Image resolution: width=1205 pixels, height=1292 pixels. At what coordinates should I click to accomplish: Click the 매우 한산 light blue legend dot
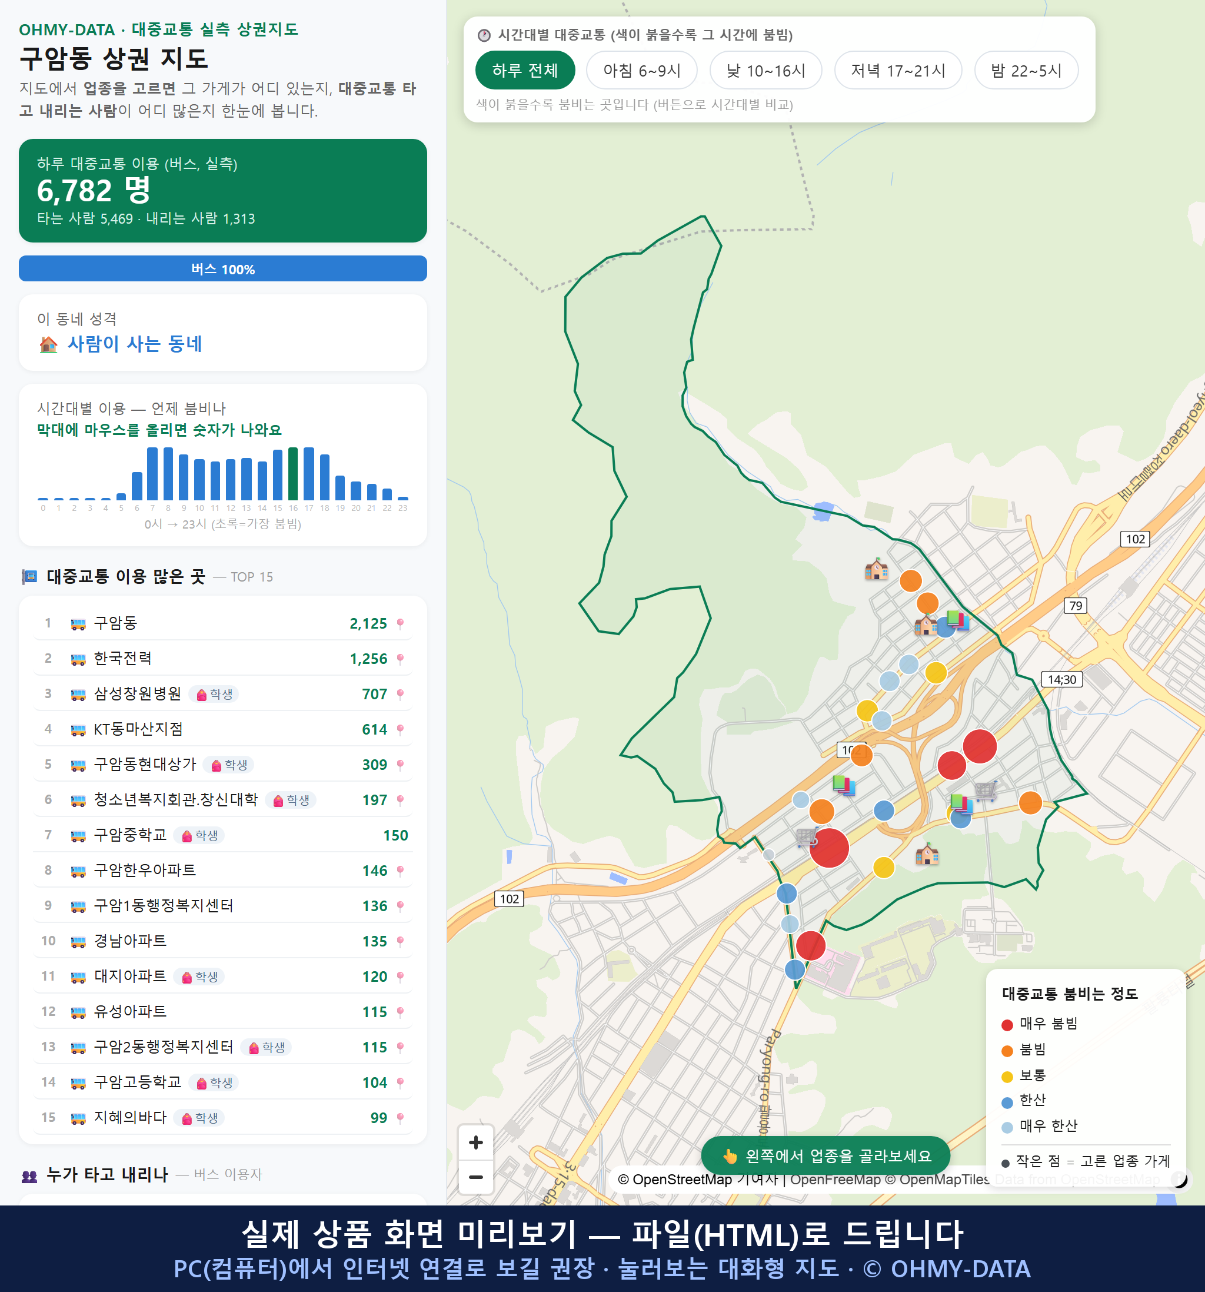[1007, 1128]
